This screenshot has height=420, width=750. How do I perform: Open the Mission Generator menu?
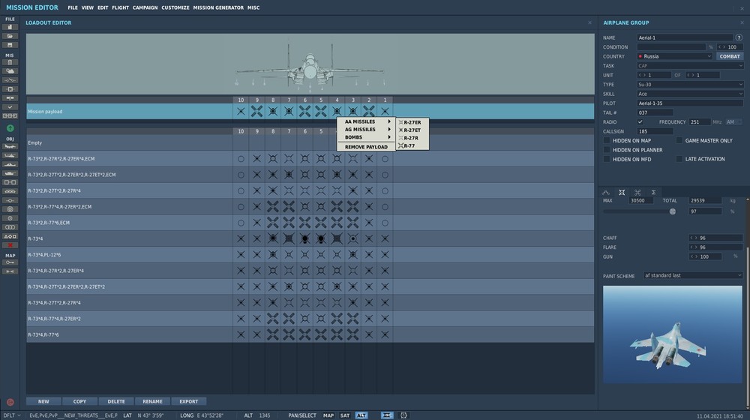218,7
